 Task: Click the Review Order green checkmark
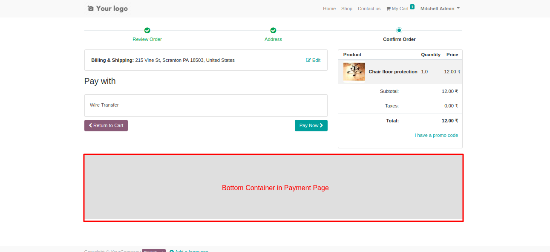pos(147,30)
